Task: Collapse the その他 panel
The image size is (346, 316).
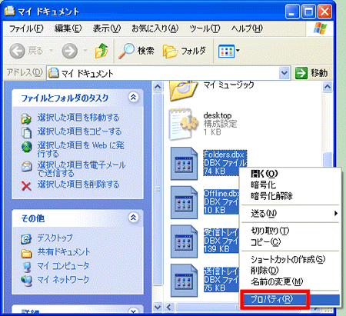Action: point(133,218)
